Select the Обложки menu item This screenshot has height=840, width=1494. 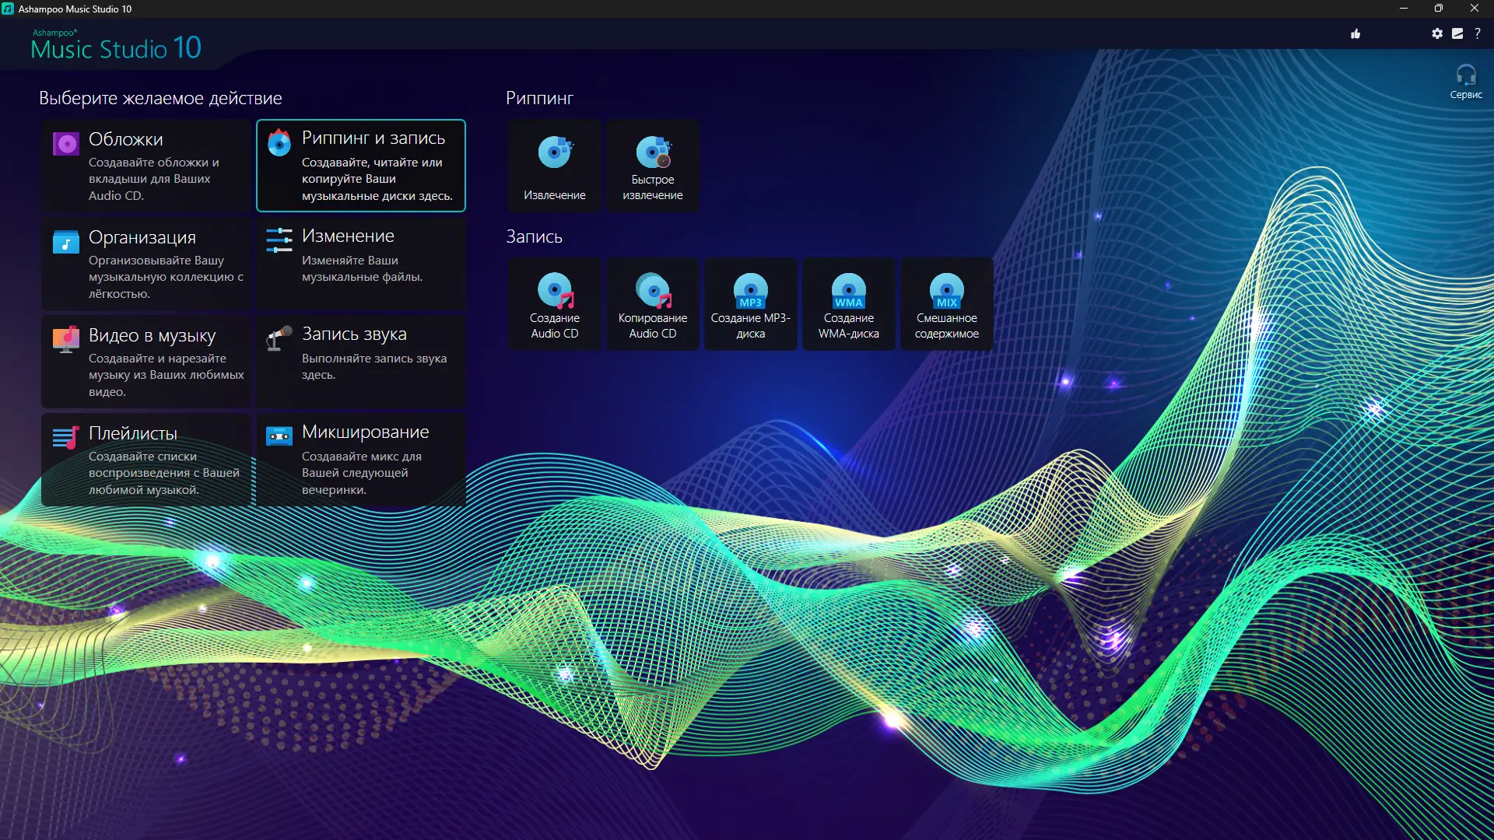pyautogui.click(x=146, y=166)
